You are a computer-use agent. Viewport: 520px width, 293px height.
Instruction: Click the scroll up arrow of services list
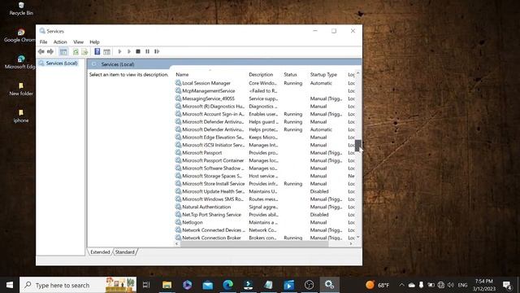point(357,73)
